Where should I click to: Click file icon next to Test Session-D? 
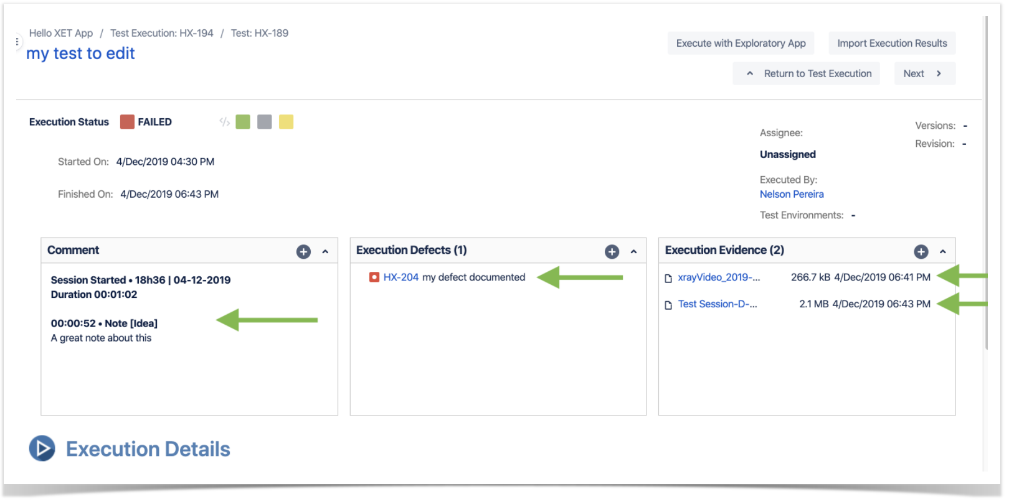click(668, 305)
